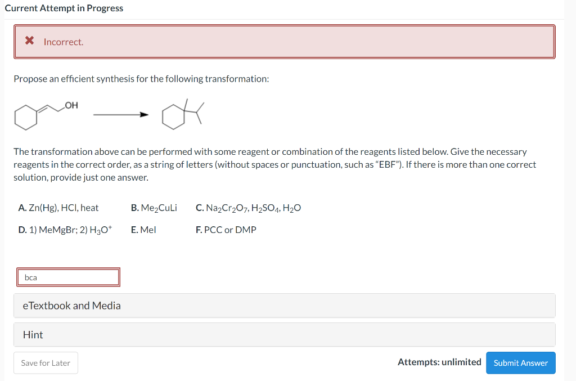Click the Attempts: unlimited indicator
Screen dimensions: 576x381
(439, 362)
